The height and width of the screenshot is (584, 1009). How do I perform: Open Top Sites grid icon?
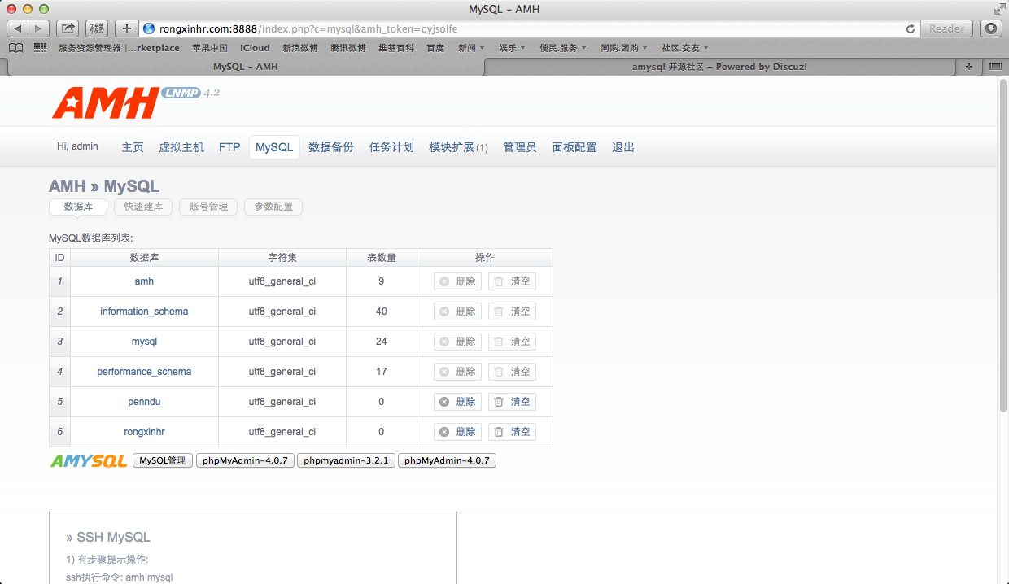click(40, 48)
